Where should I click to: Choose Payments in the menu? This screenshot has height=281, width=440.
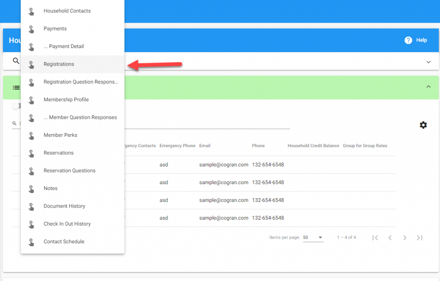(x=55, y=29)
